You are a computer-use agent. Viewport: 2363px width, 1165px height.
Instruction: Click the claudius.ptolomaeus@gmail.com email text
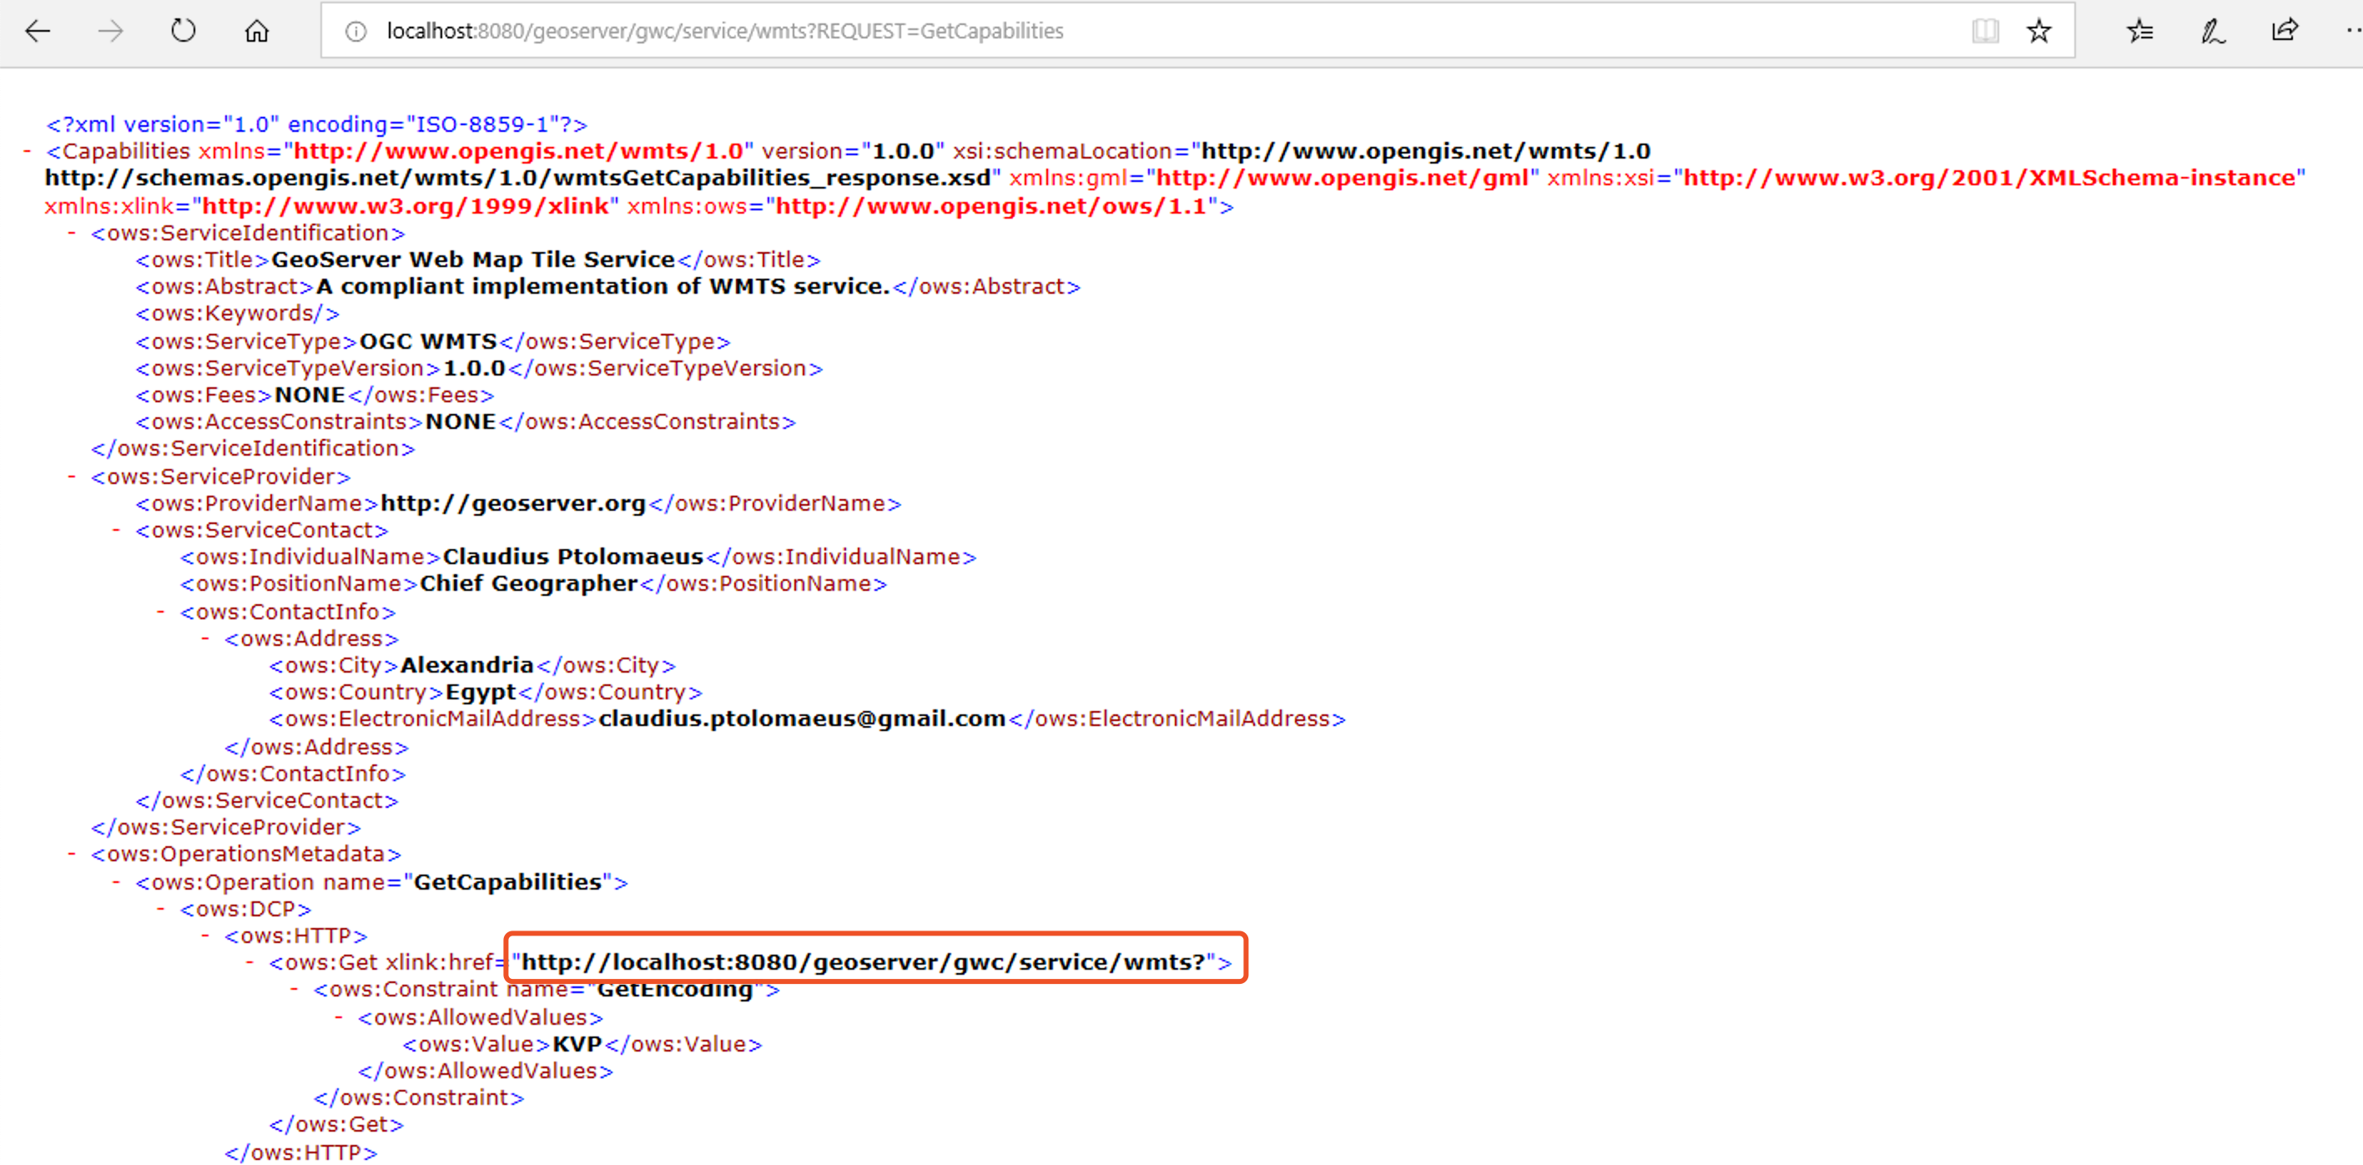(x=802, y=719)
